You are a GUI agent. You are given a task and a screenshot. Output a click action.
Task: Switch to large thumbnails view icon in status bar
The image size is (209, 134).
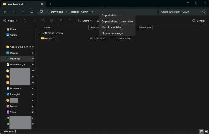coord(206,131)
